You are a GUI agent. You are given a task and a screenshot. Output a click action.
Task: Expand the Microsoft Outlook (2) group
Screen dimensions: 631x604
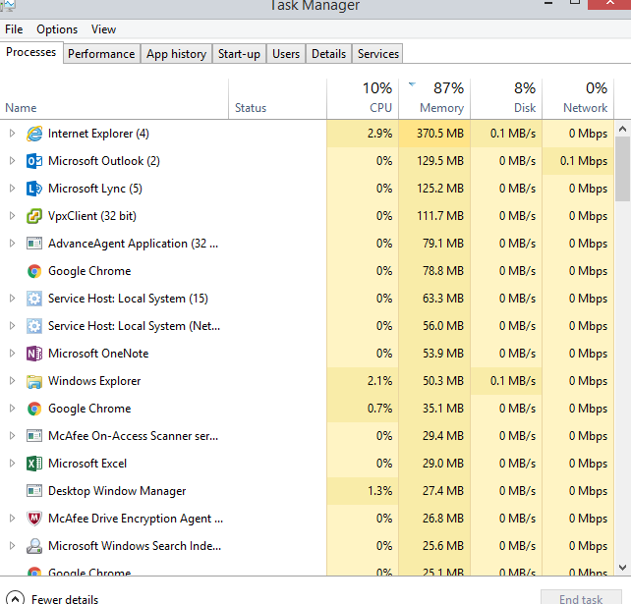(x=12, y=161)
